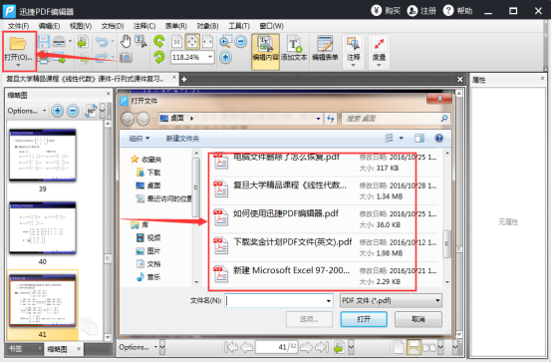Open the 文件(F) menu
The height and width of the screenshot is (362, 552).
18,26
